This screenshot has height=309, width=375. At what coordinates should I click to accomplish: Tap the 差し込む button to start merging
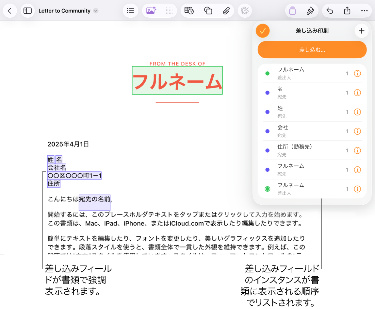point(312,49)
